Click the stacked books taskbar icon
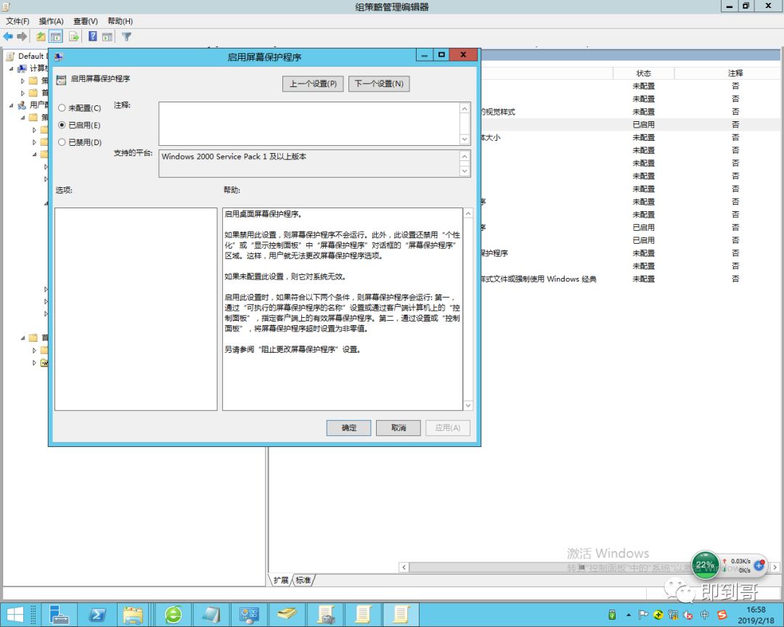Screen dimensions: 784x627 click(x=287, y=615)
